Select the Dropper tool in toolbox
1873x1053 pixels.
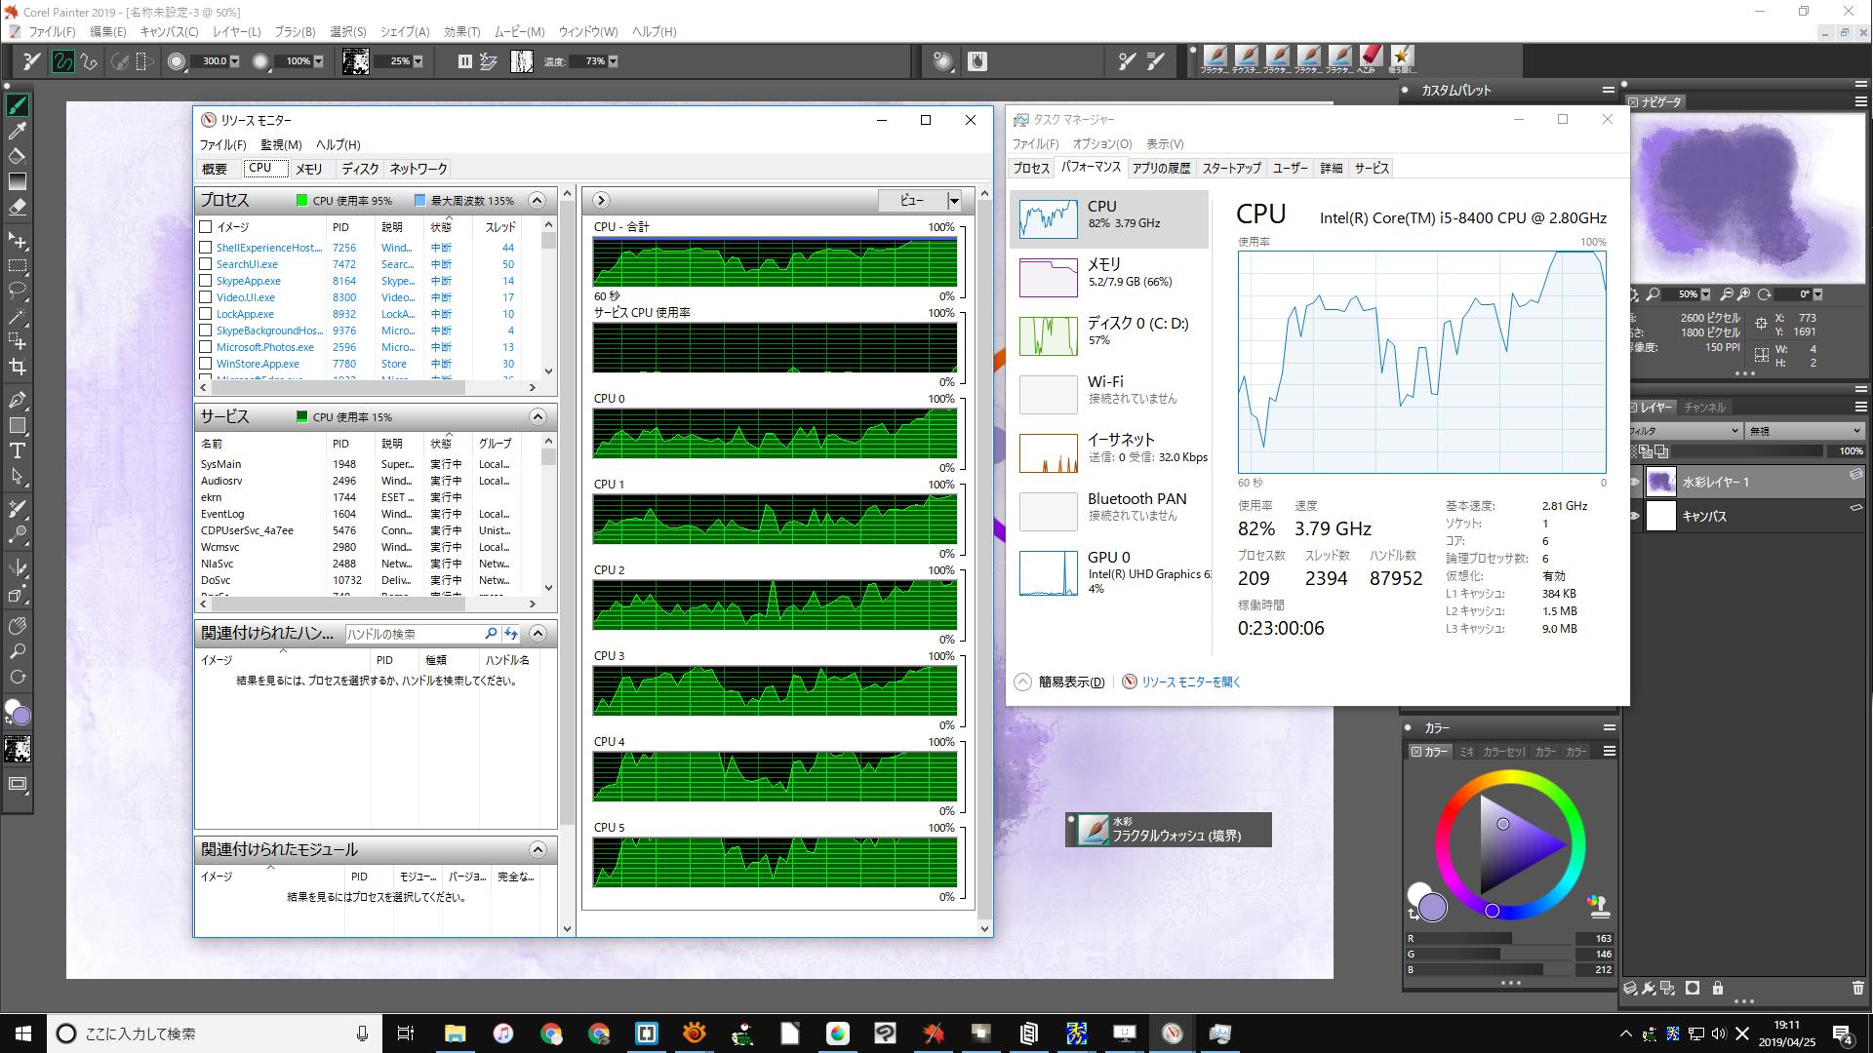point(17,131)
